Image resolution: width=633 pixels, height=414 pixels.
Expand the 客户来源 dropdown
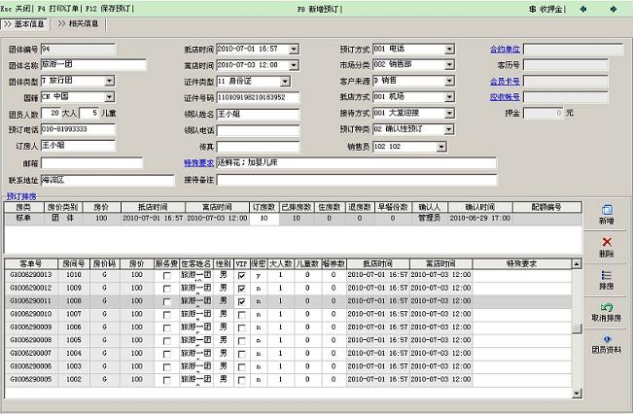449,81
